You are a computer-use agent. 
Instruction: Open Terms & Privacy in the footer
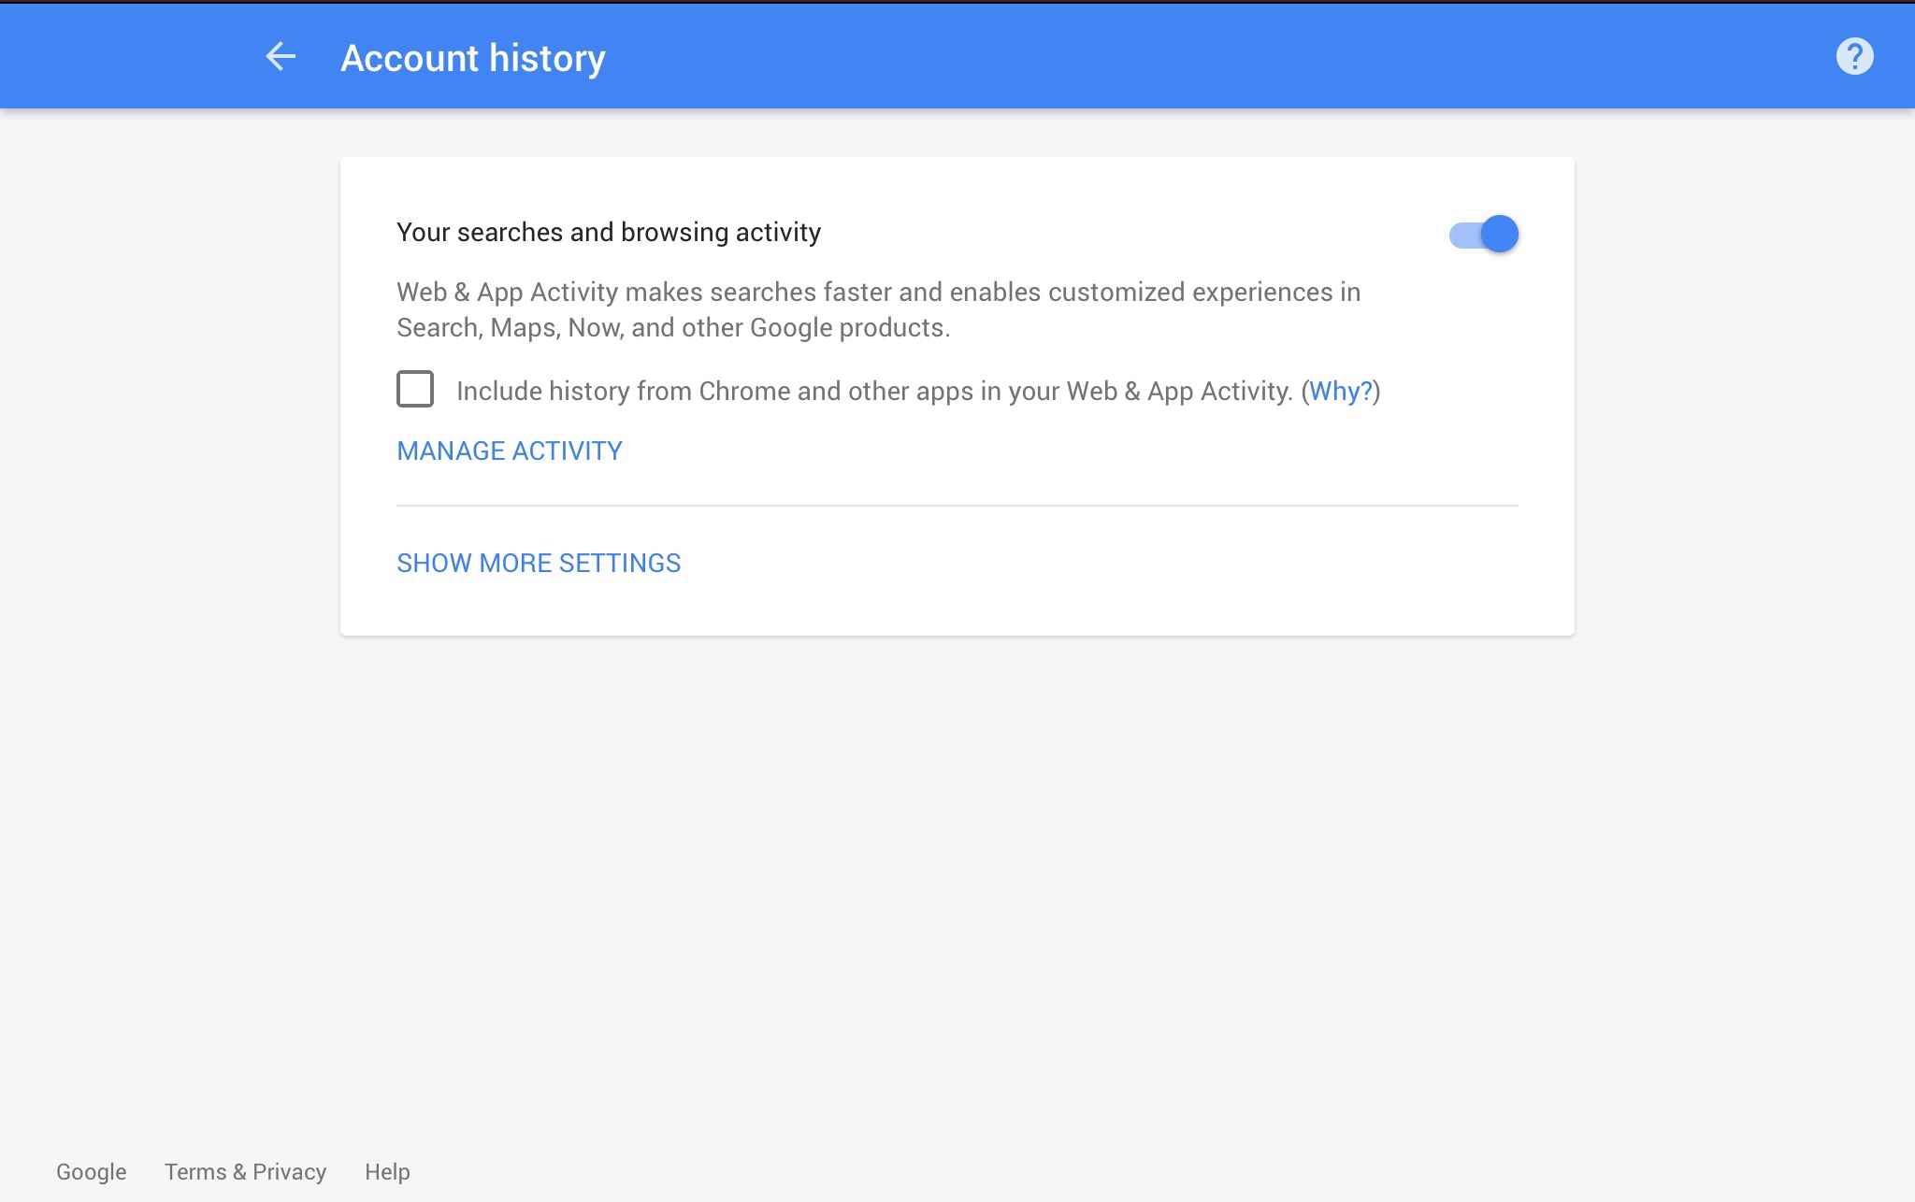coord(245,1171)
